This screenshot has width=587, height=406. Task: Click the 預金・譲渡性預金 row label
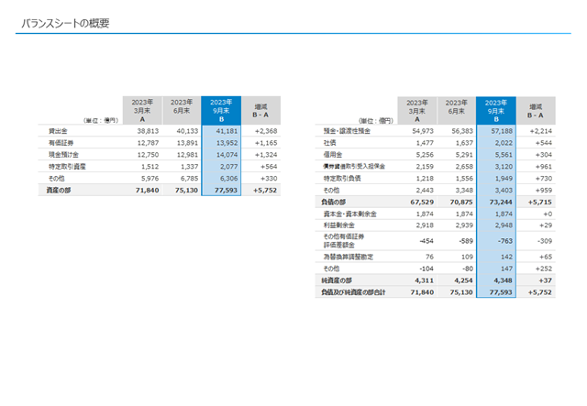[x=347, y=131]
